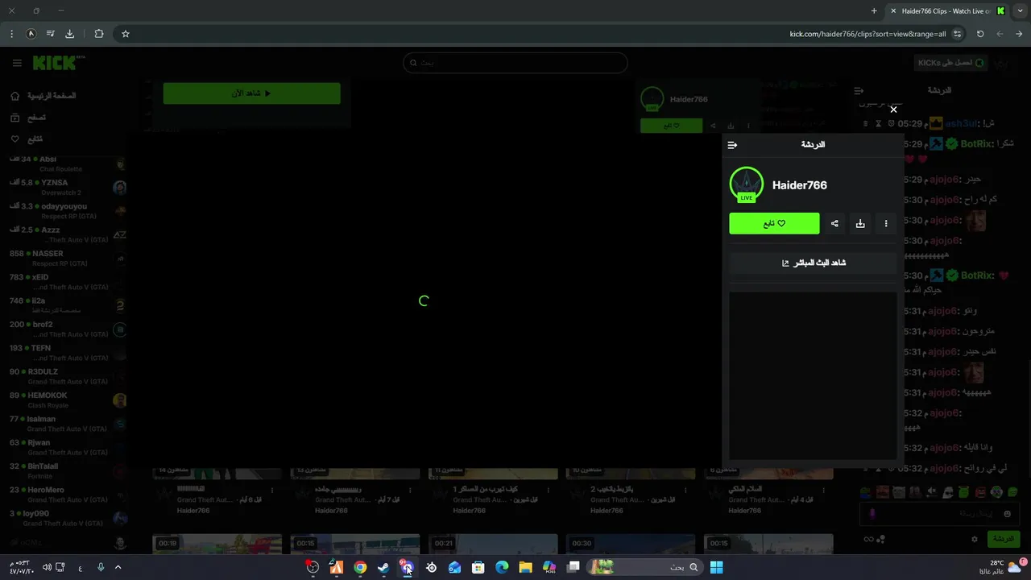Open Absi channel in the sidebar list
This screenshot has width=1031, height=580.
[68, 164]
